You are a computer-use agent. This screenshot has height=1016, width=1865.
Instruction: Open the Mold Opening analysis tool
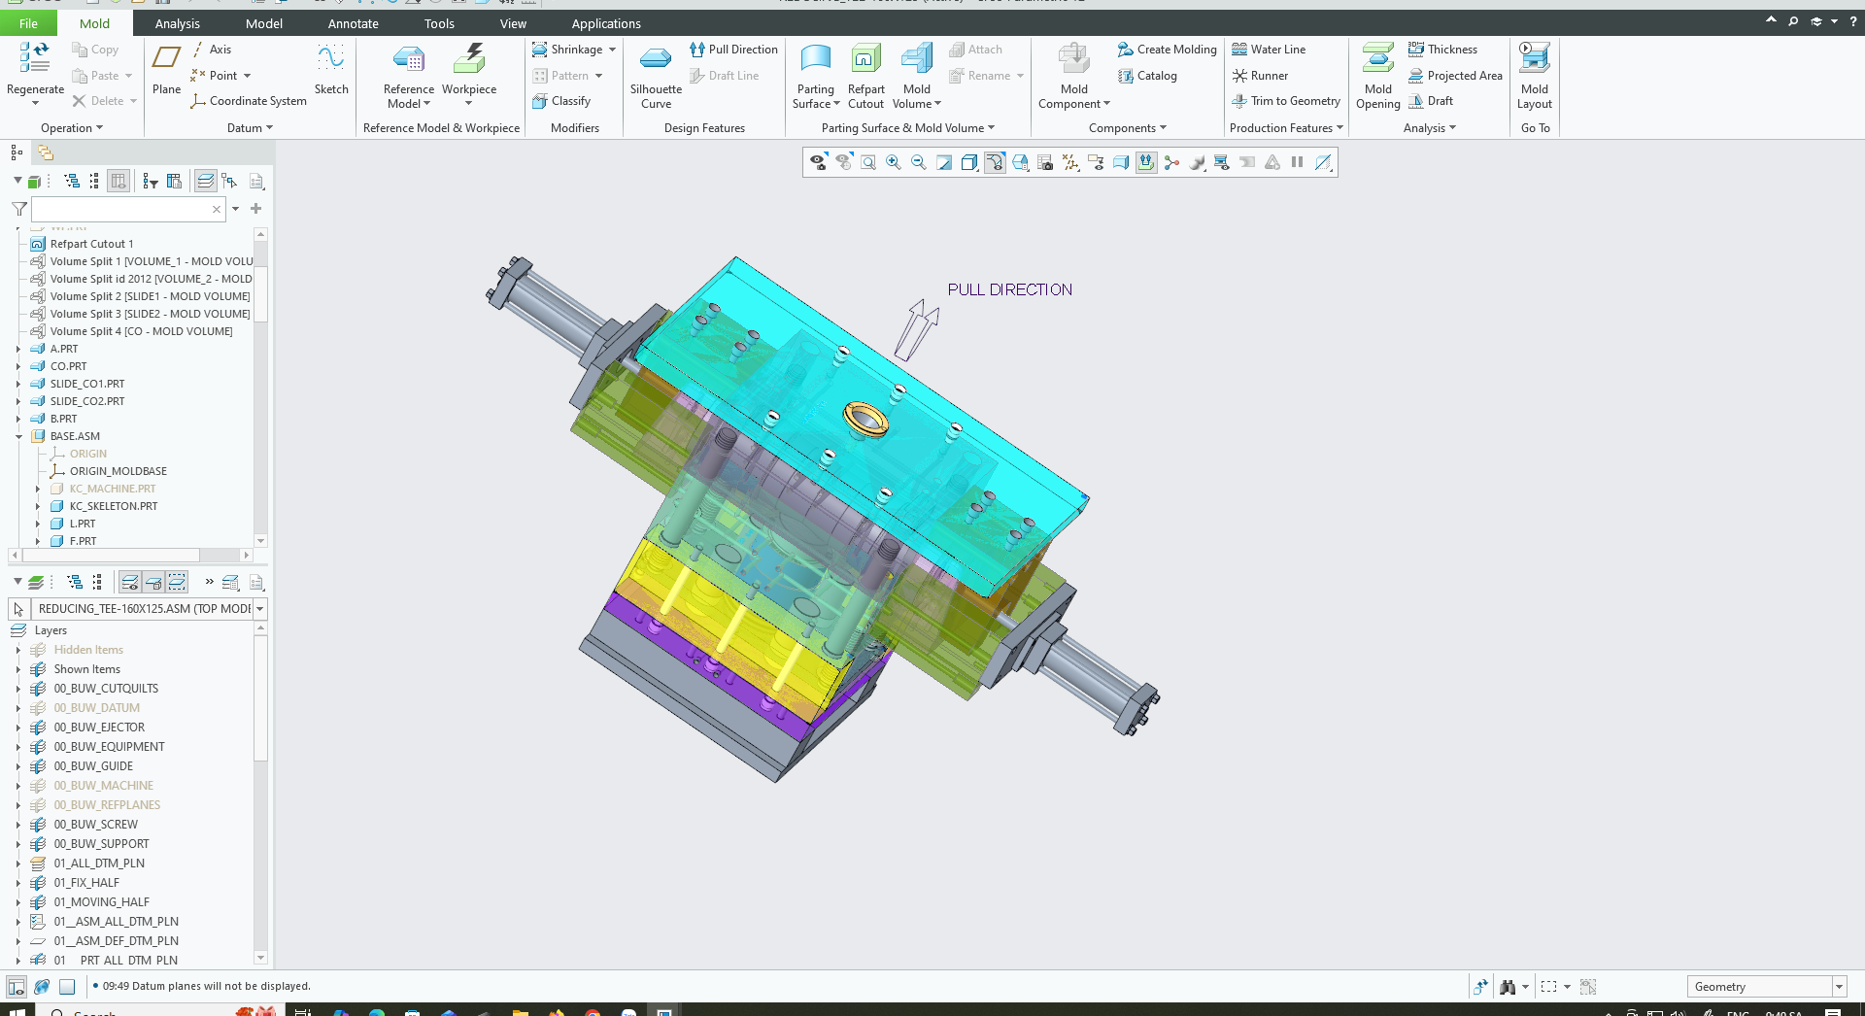pyautogui.click(x=1377, y=60)
